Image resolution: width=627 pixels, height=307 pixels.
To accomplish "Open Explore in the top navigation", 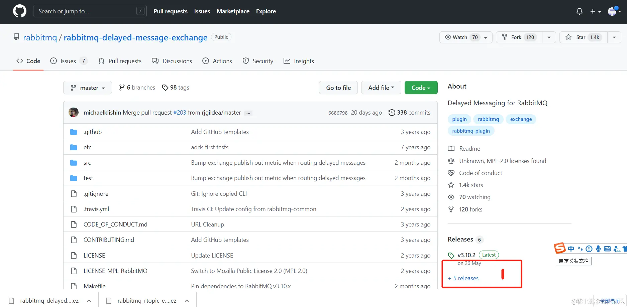I will tap(266, 11).
